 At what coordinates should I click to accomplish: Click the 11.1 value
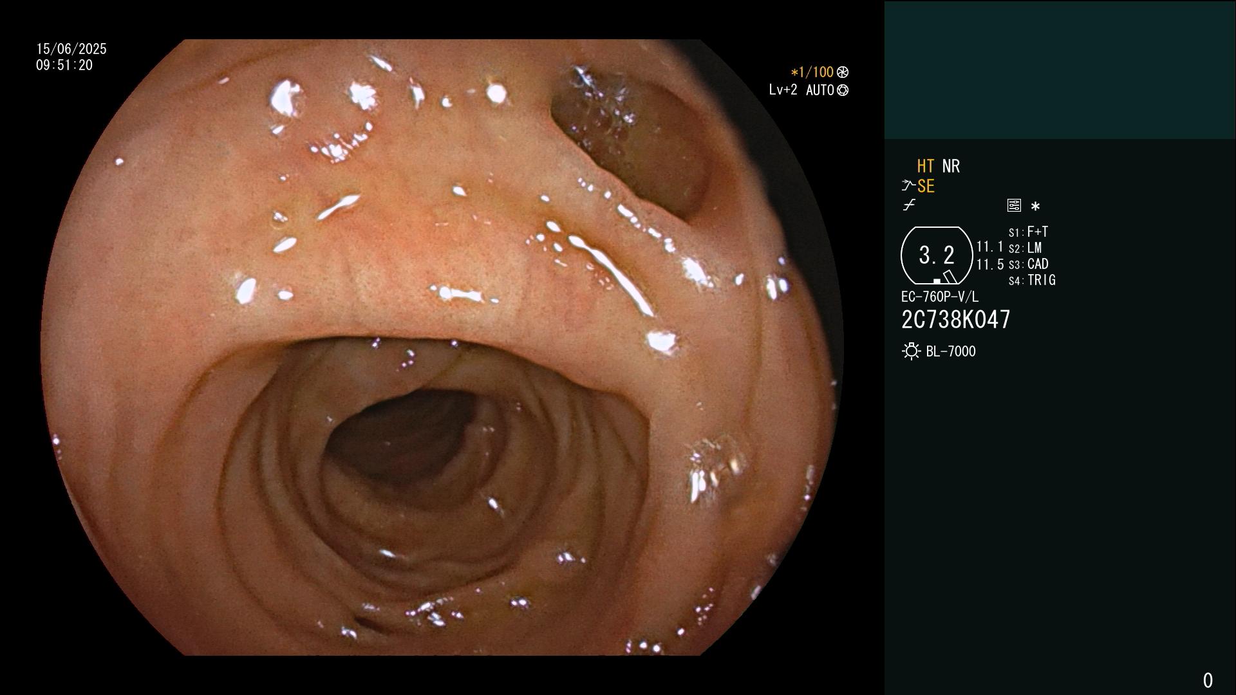989,246
